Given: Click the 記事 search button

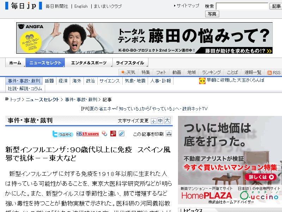Looking at the screenshot, I should click(276, 6).
